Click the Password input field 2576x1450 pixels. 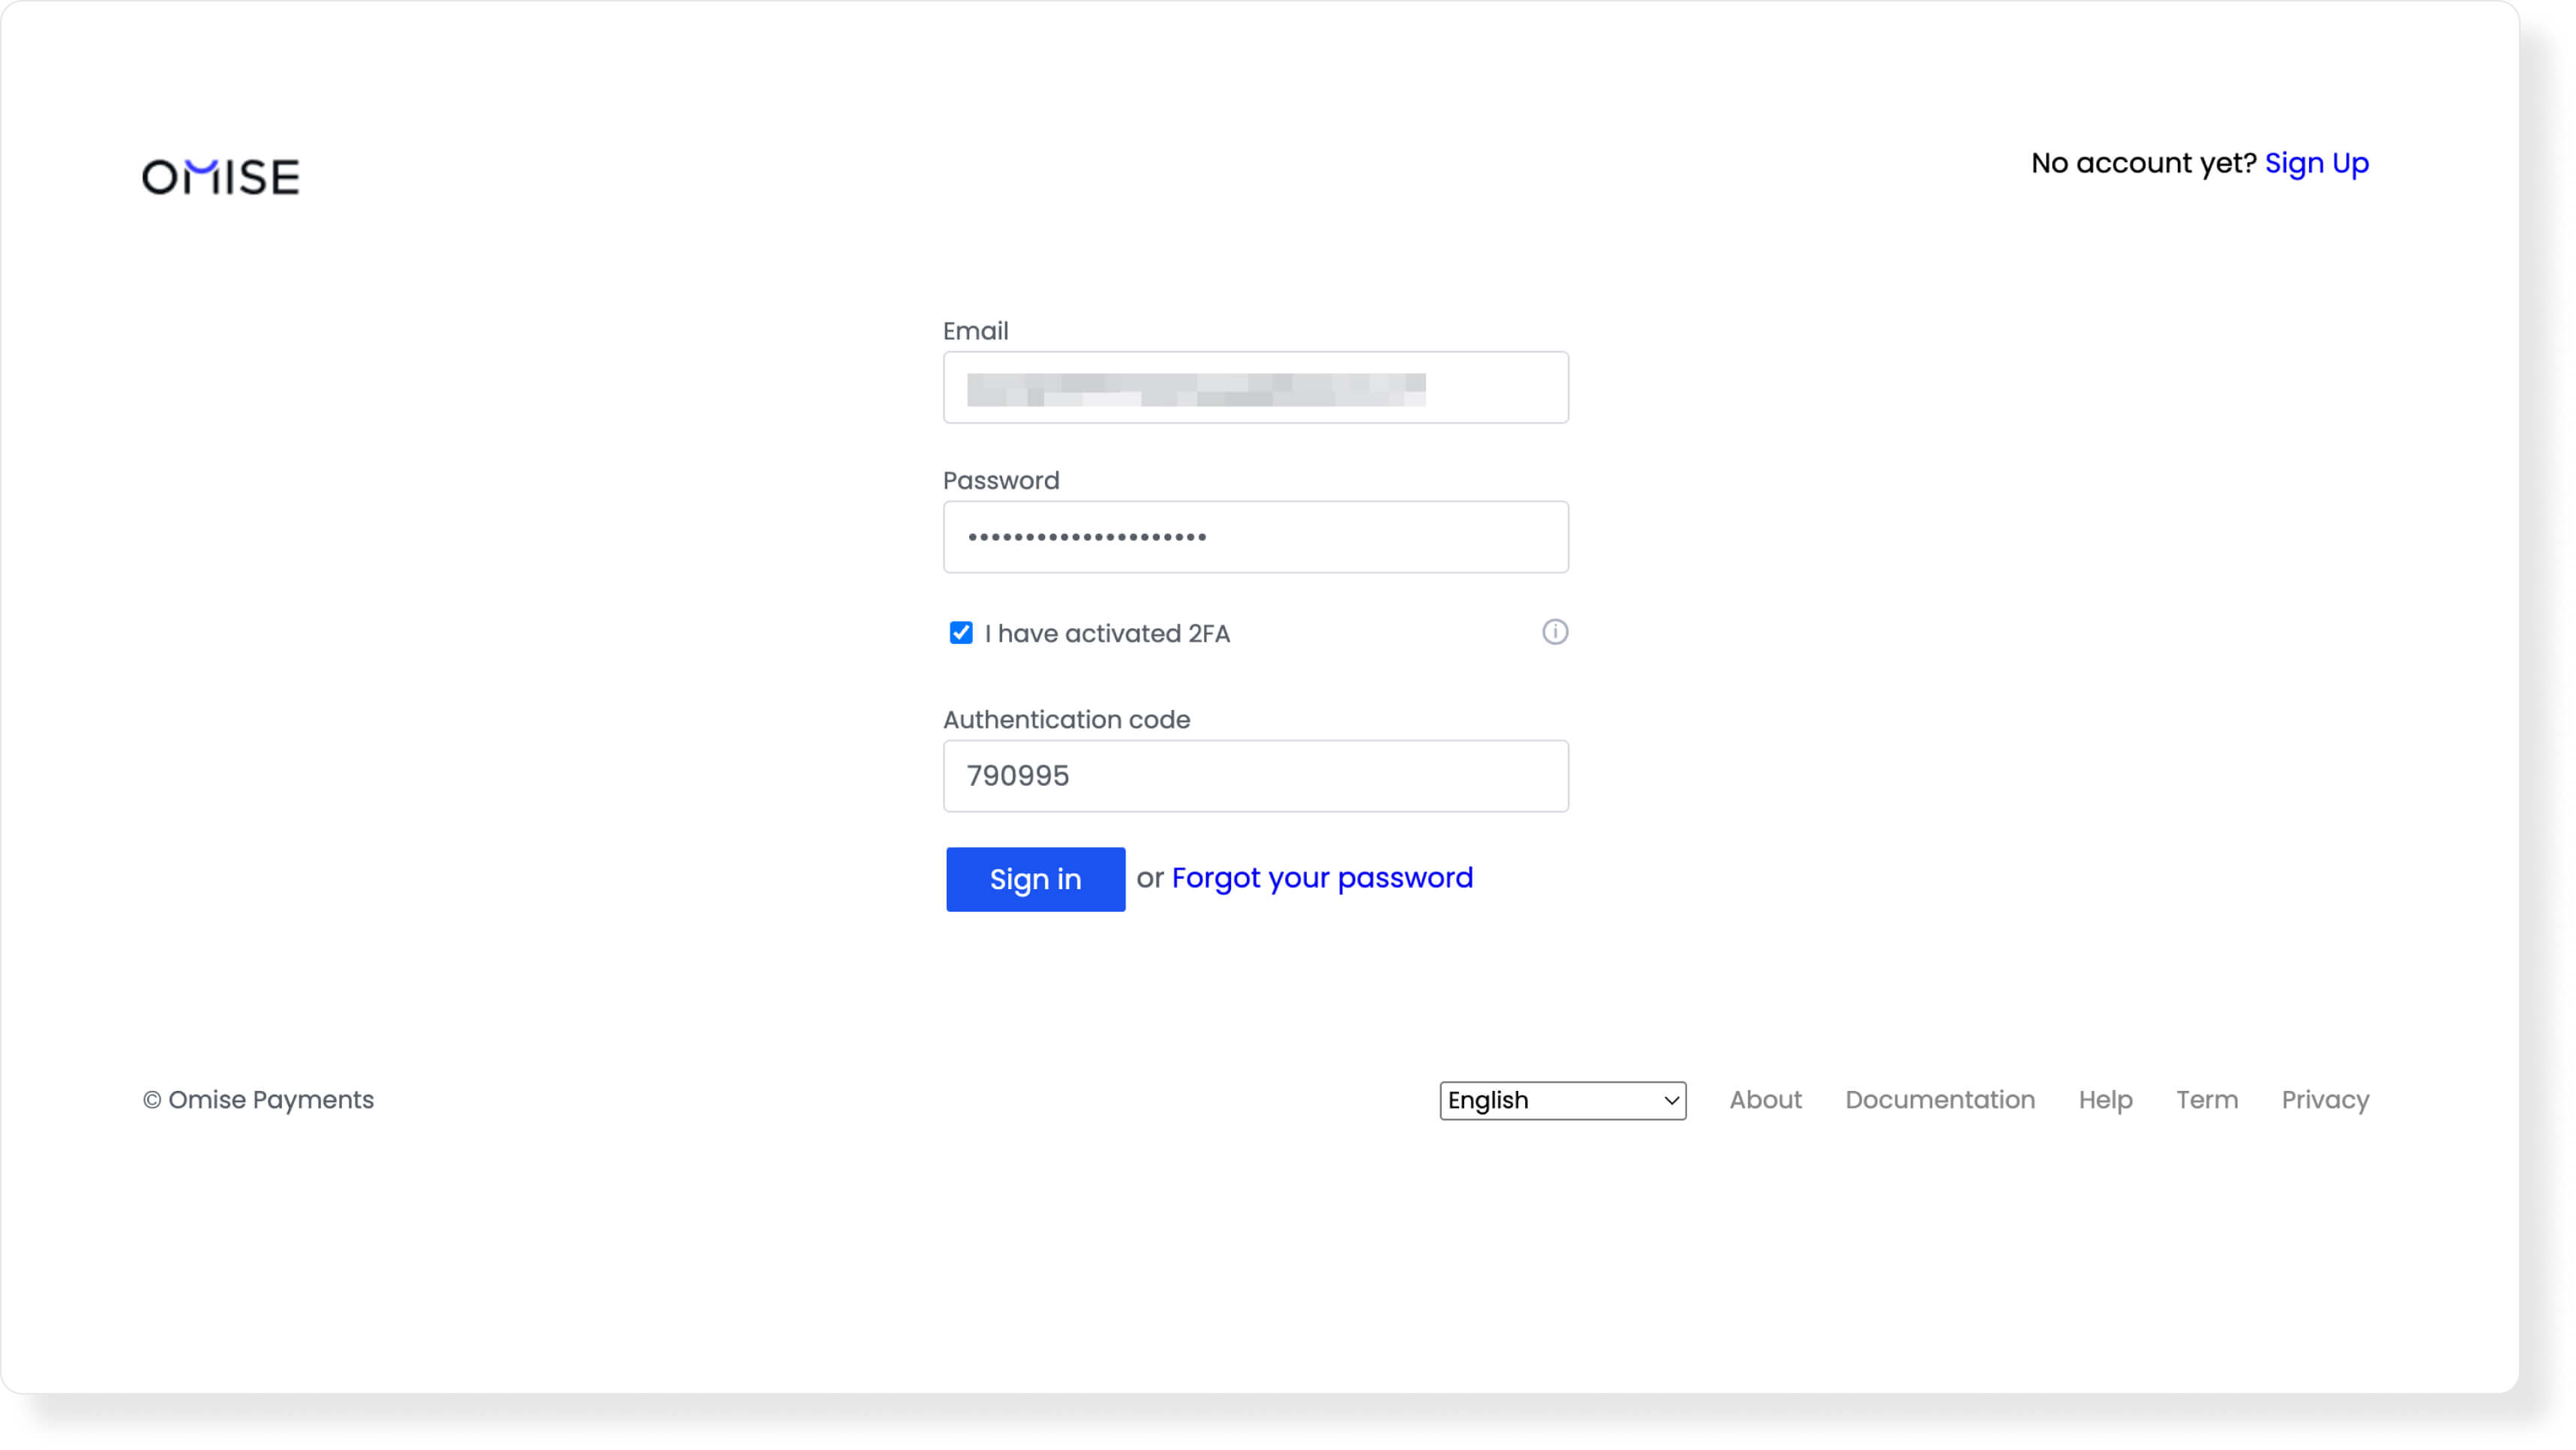click(1255, 537)
